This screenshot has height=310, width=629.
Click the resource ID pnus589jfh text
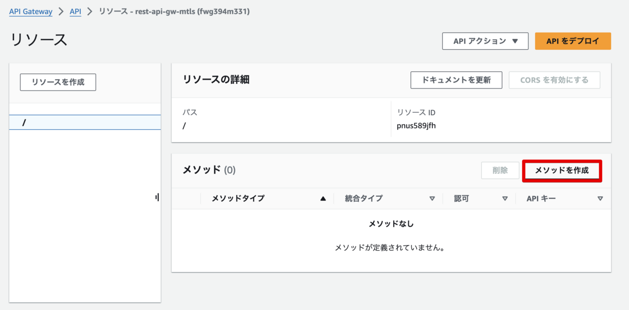coord(416,126)
